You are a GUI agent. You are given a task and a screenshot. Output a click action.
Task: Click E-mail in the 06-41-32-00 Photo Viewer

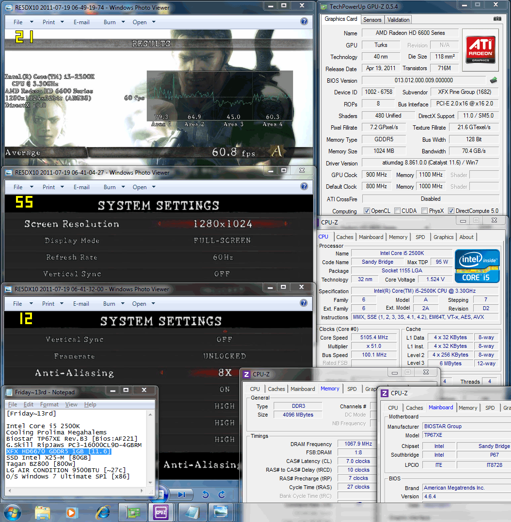81,304
